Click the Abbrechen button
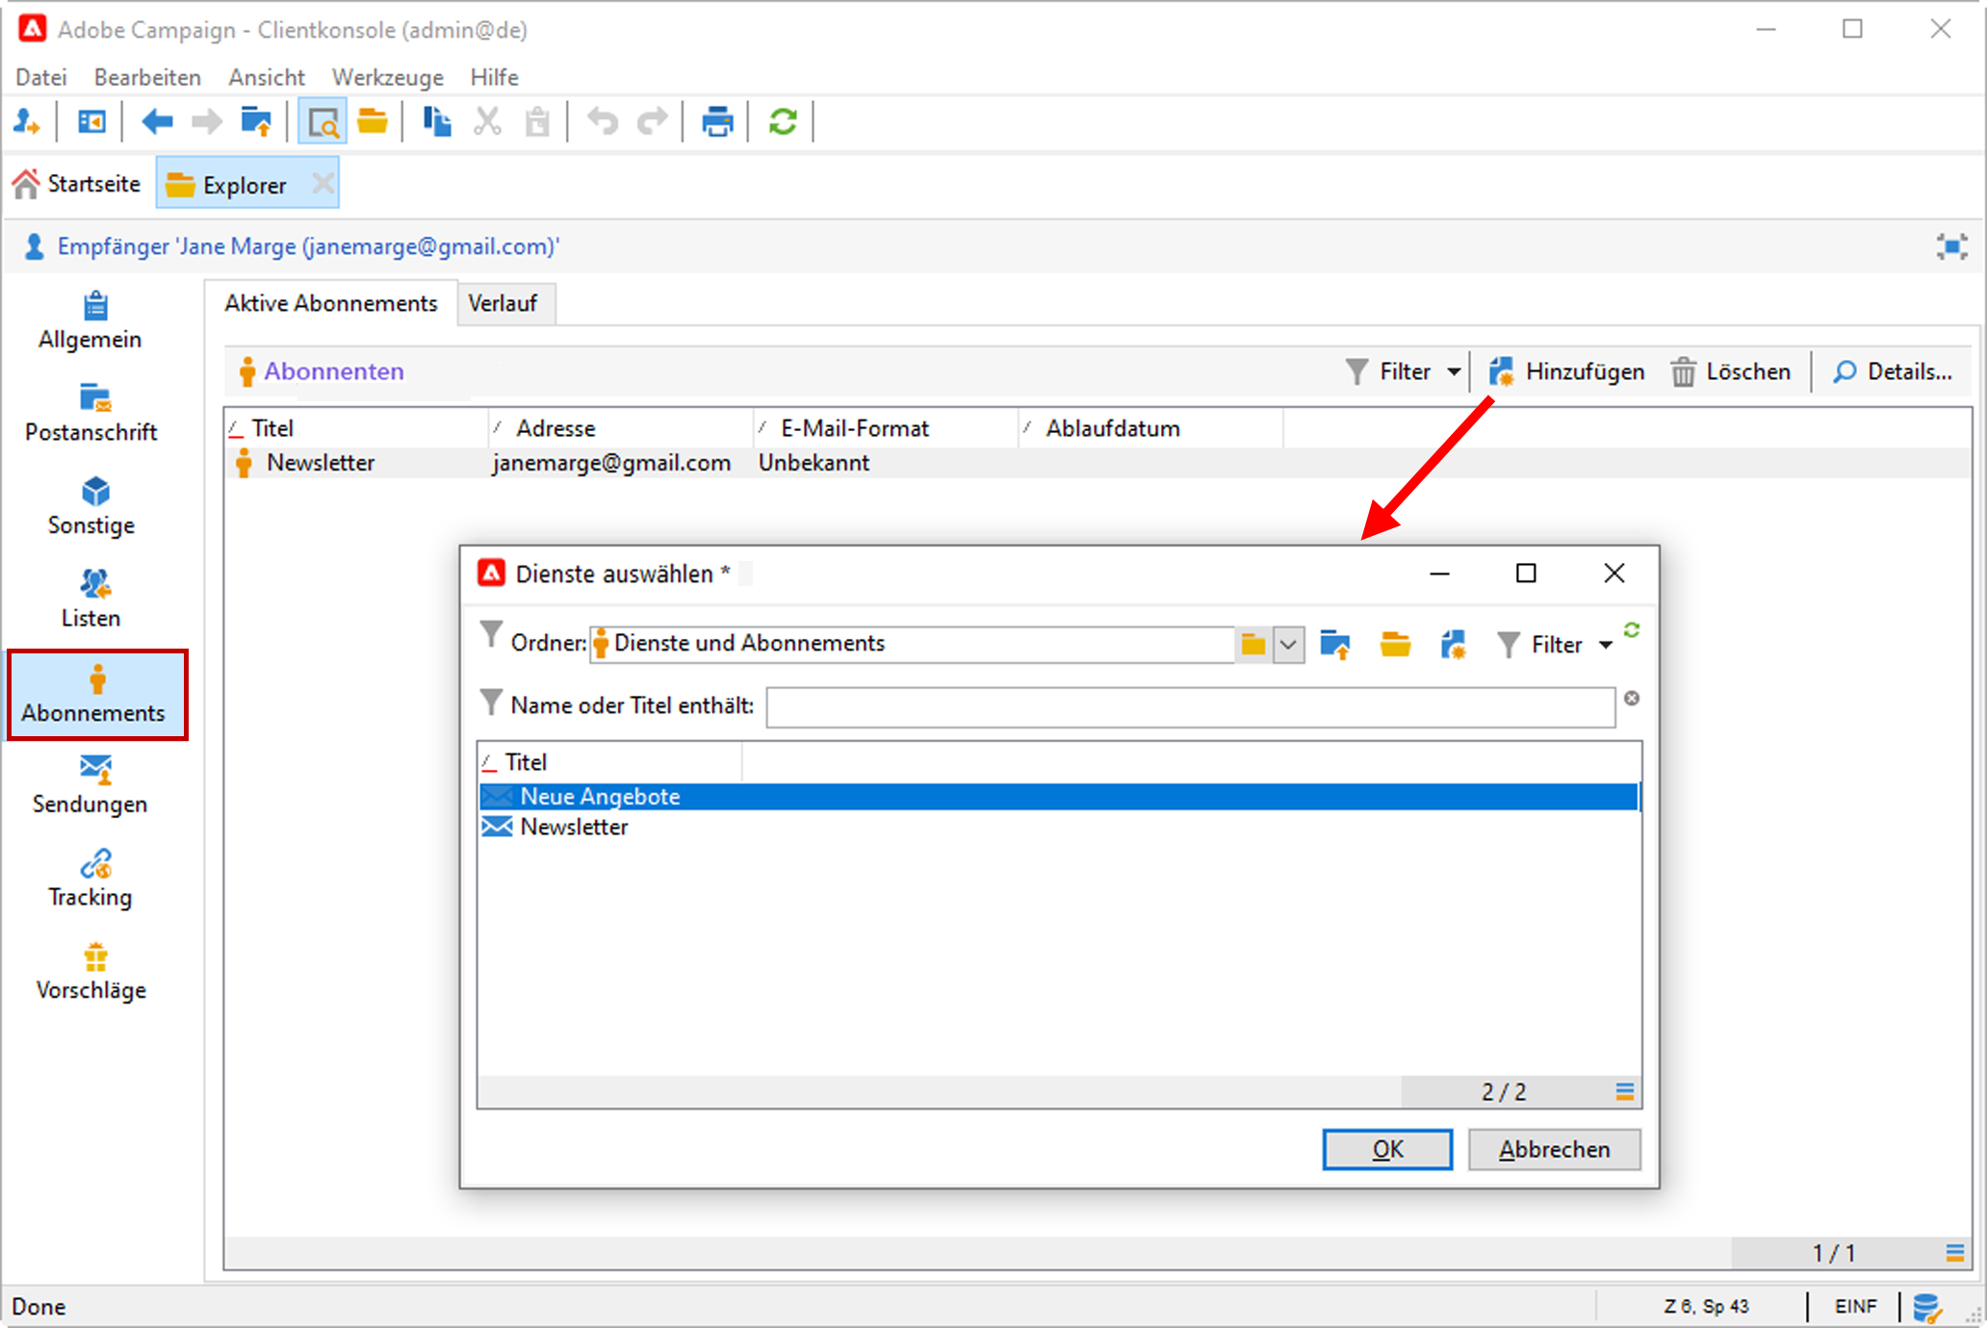This screenshot has height=1328, width=1987. click(1554, 1149)
